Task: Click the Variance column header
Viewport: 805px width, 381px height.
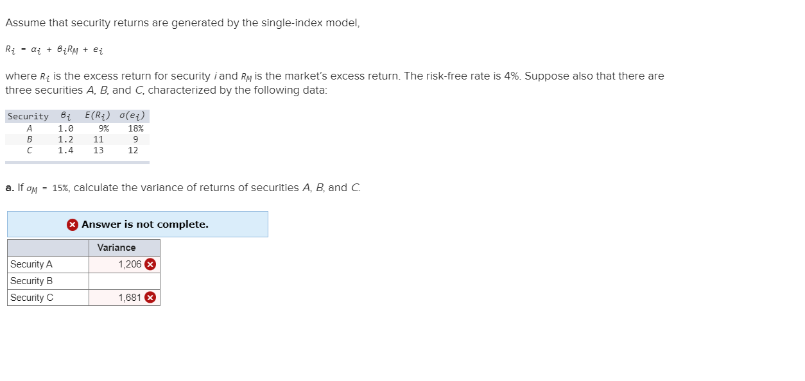Action: click(x=116, y=248)
